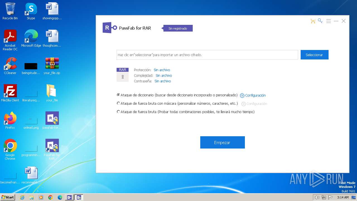This screenshot has height=201, width=357.
Task: Open FileZilla Client shortcut
Action: click(x=10, y=93)
